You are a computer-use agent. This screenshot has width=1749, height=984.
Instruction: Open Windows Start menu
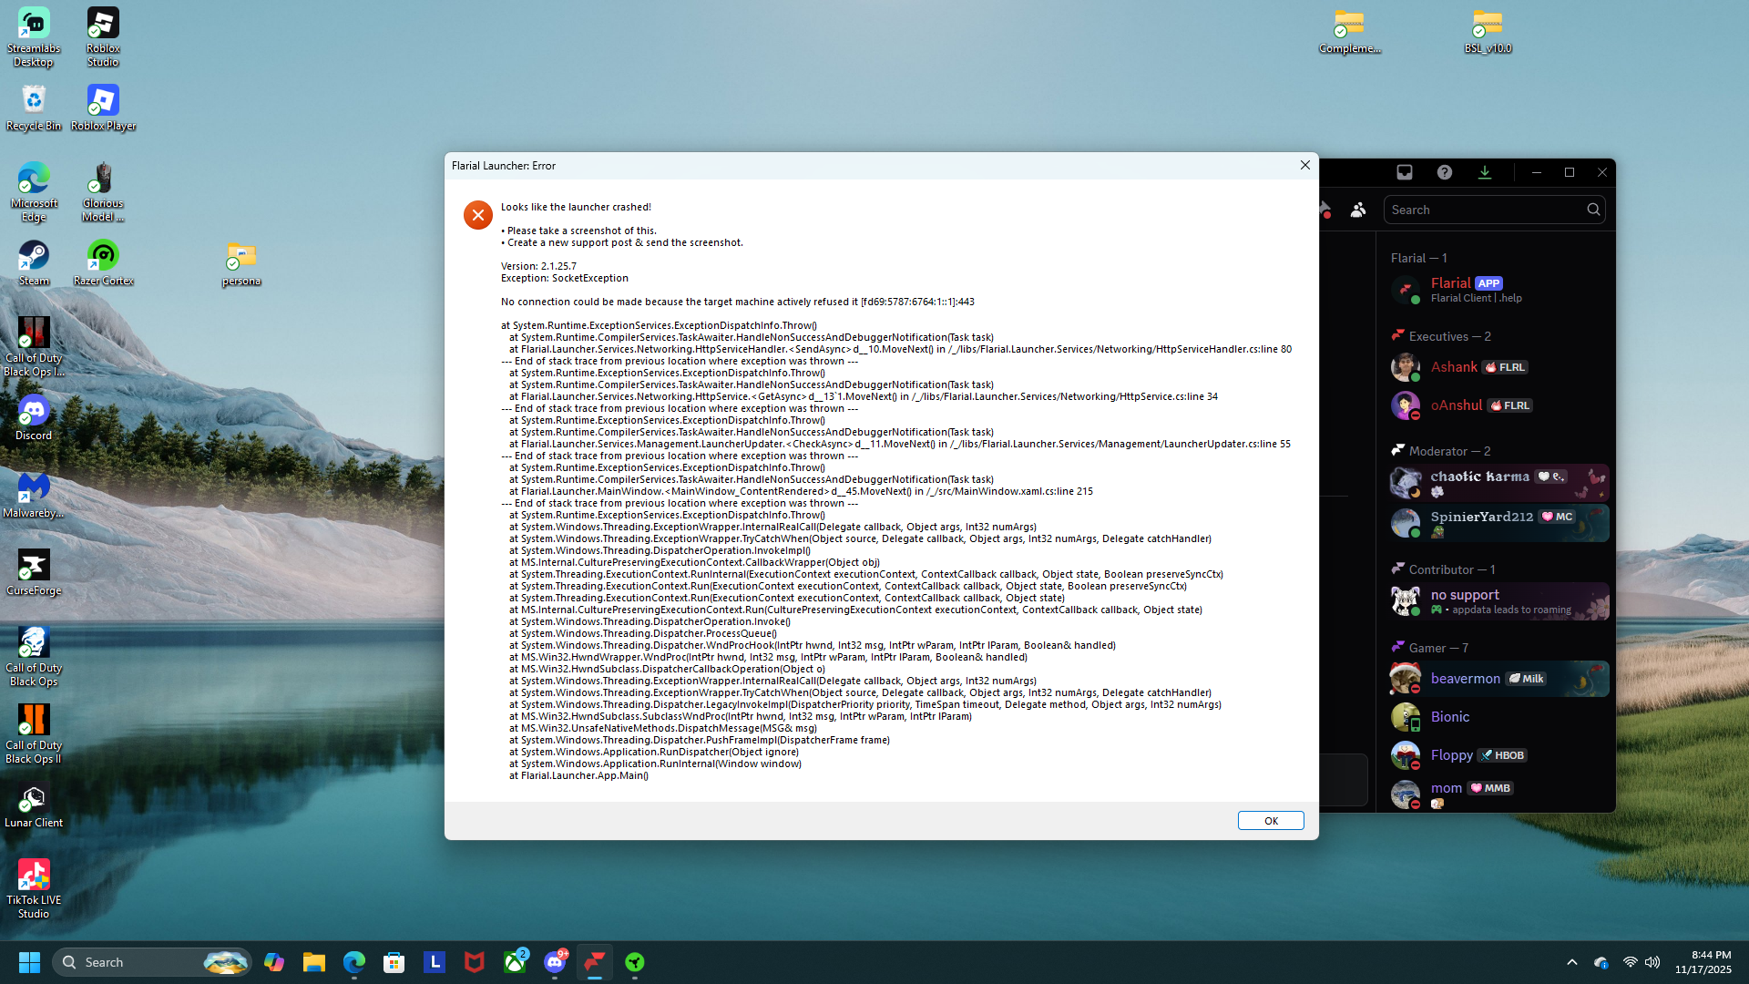click(x=29, y=962)
